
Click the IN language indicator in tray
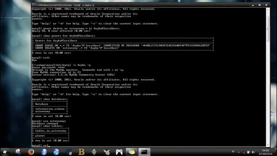tap(233, 152)
